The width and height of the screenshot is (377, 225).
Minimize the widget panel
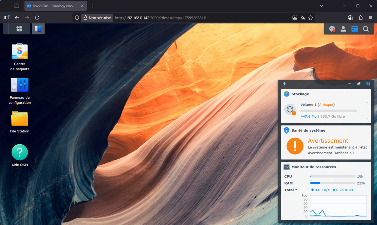(350, 84)
